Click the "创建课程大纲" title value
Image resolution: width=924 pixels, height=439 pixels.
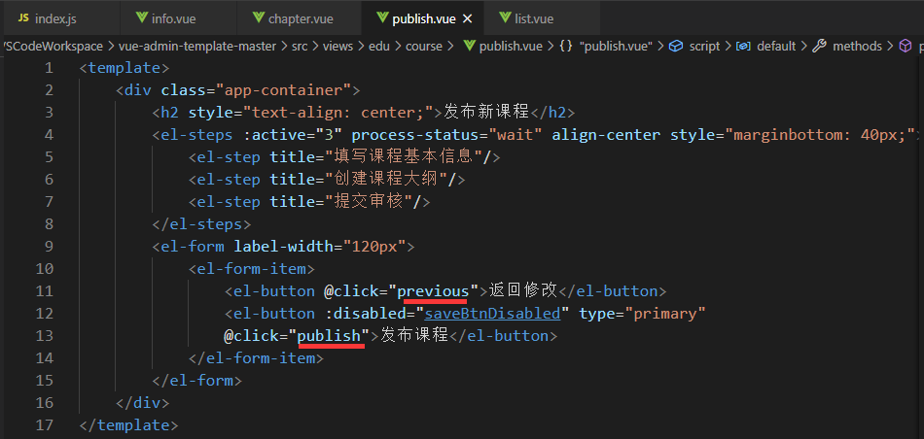(386, 180)
